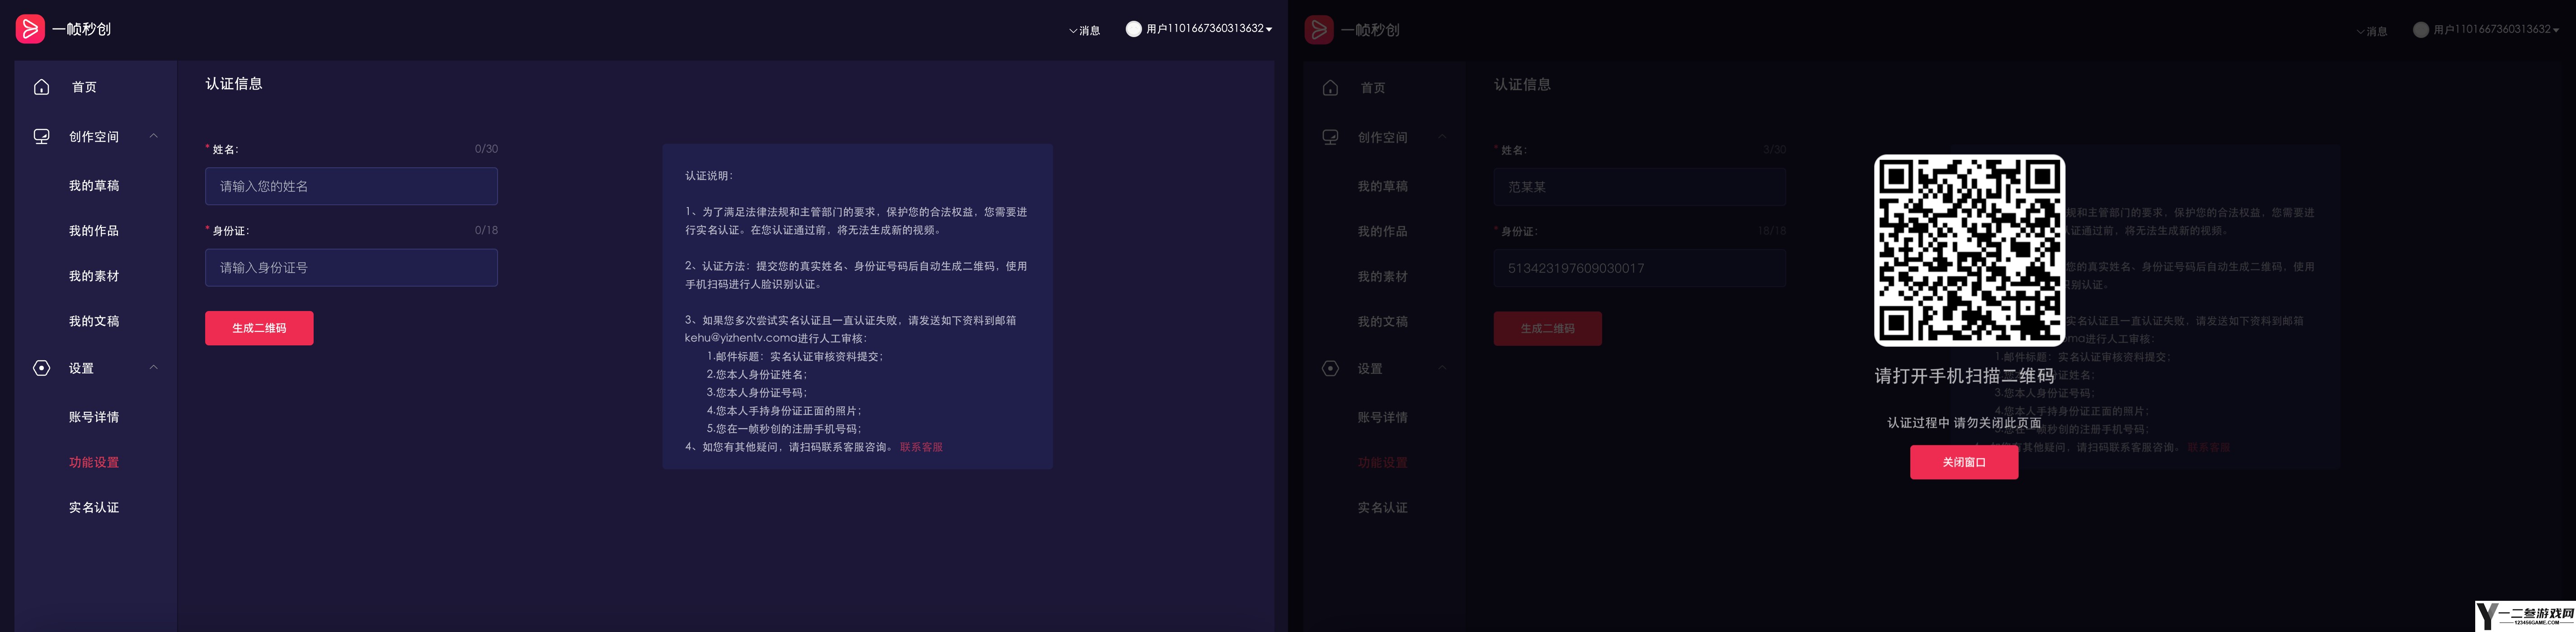Screen dimensions: 2576x632
Task: Click the dimmed 一帧秒创 logo in right screen
Action: [x=1352, y=30]
